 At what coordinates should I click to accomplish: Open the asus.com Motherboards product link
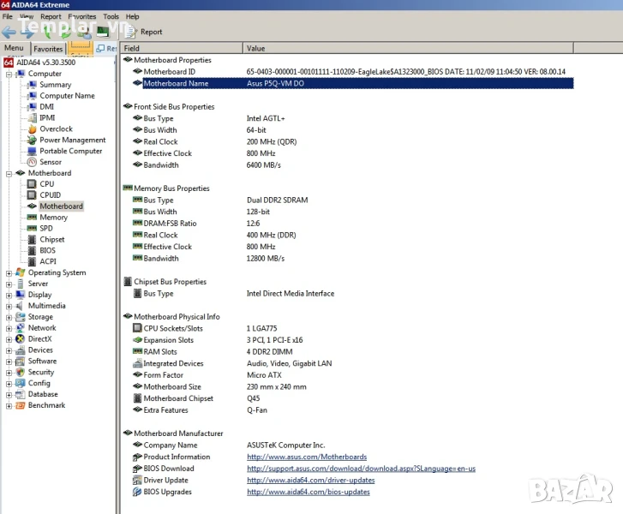(306, 457)
